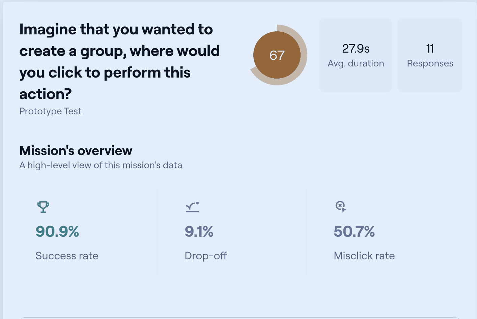Click the word "action?" in the heading
This screenshot has height=319, width=477.
click(46, 94)
